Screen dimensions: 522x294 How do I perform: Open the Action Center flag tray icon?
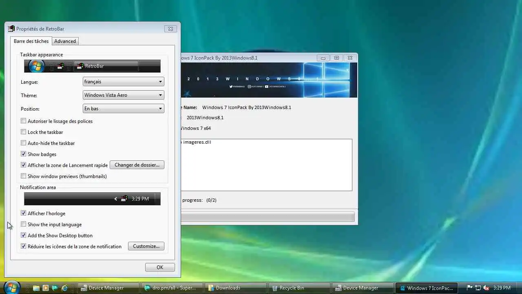(469, 288)
